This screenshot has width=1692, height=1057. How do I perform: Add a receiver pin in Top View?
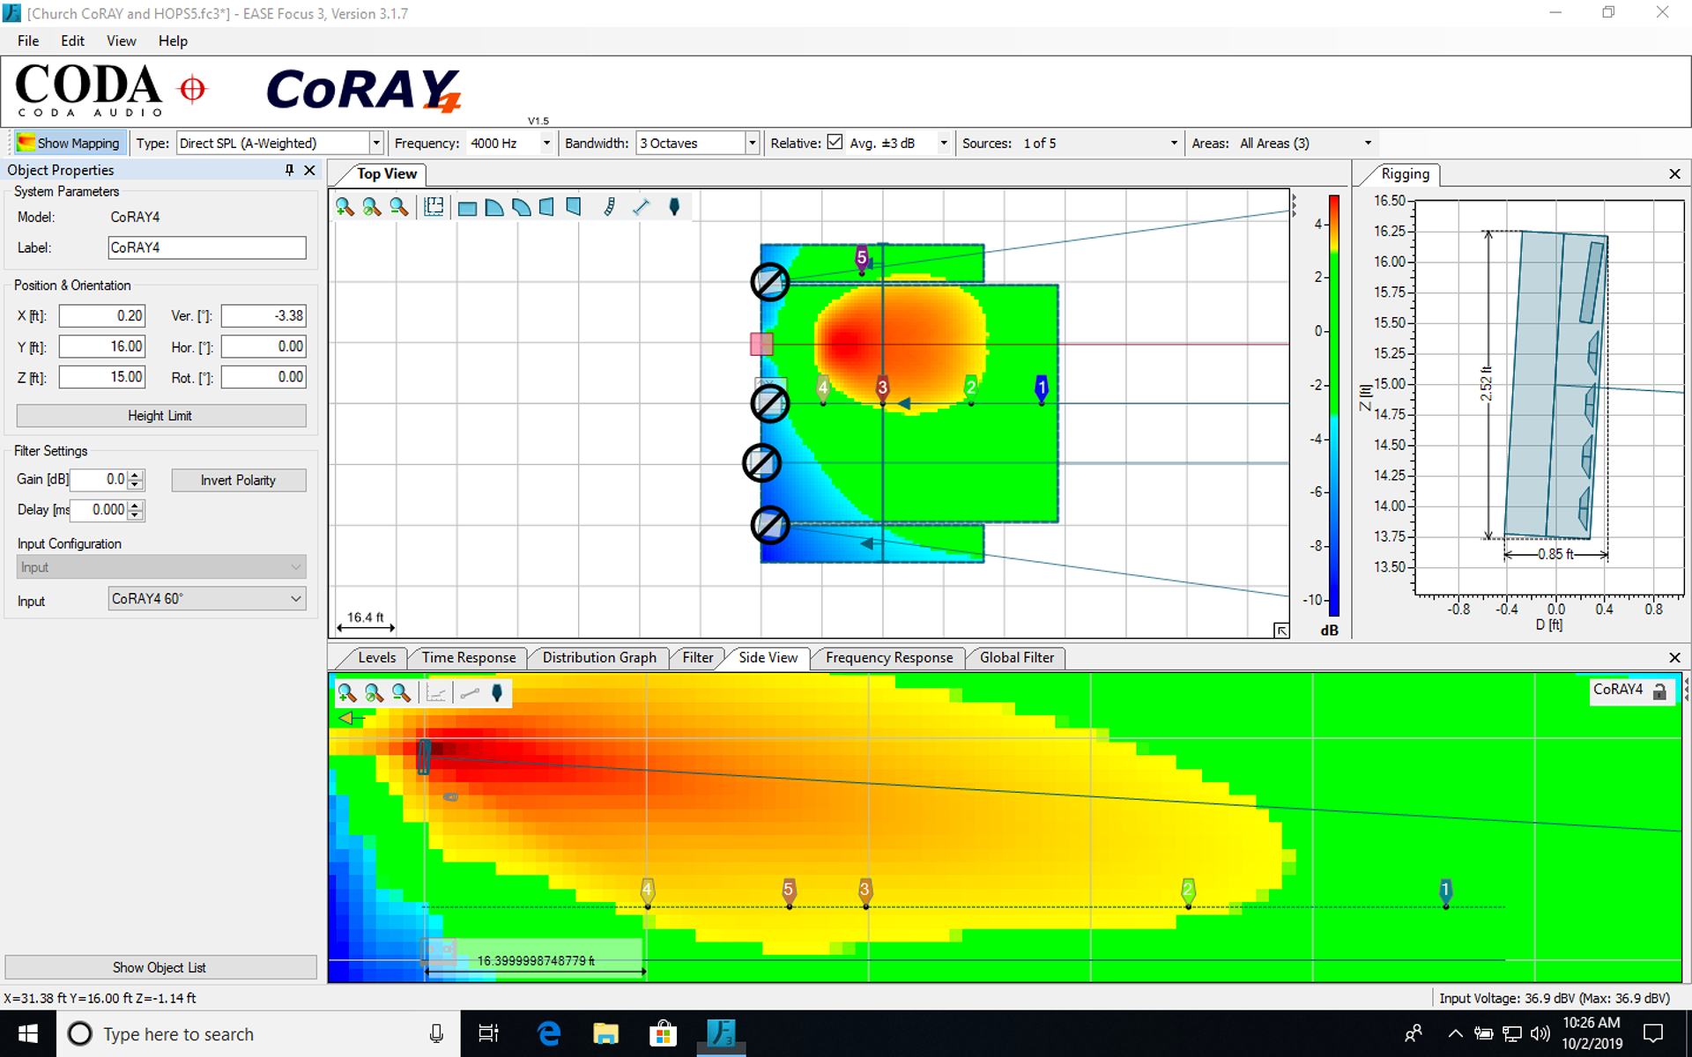tap(674, 208)
